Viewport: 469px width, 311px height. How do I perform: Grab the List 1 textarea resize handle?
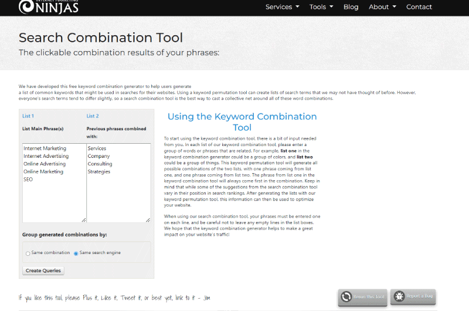click(x=84, y=220)
